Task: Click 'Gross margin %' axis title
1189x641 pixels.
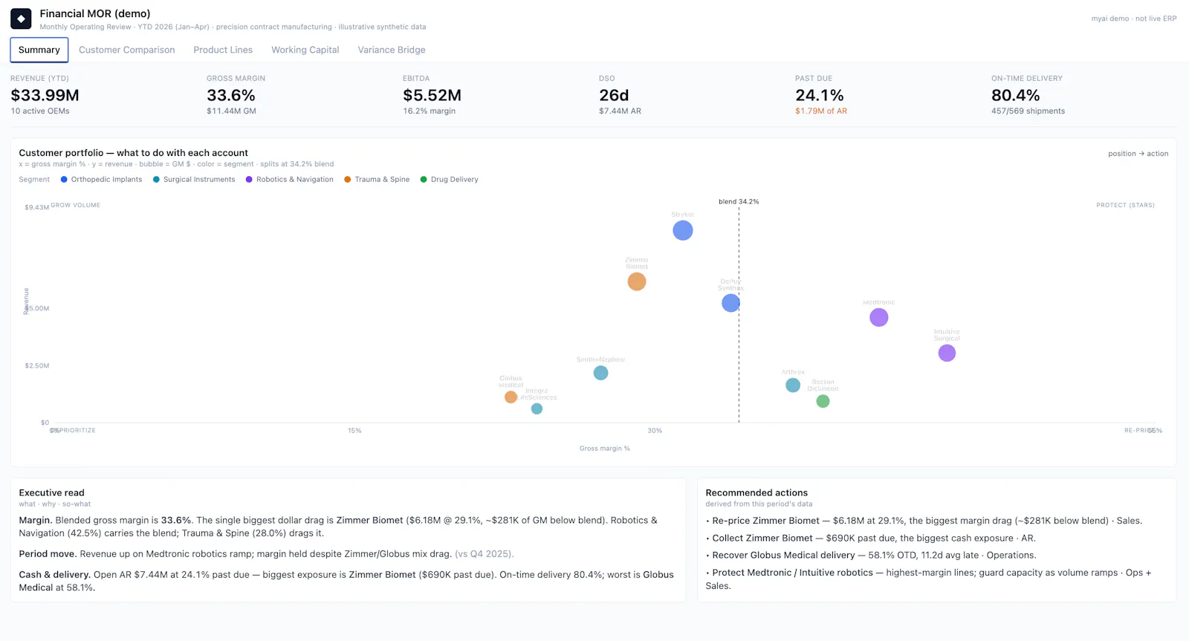Action: 605,449
